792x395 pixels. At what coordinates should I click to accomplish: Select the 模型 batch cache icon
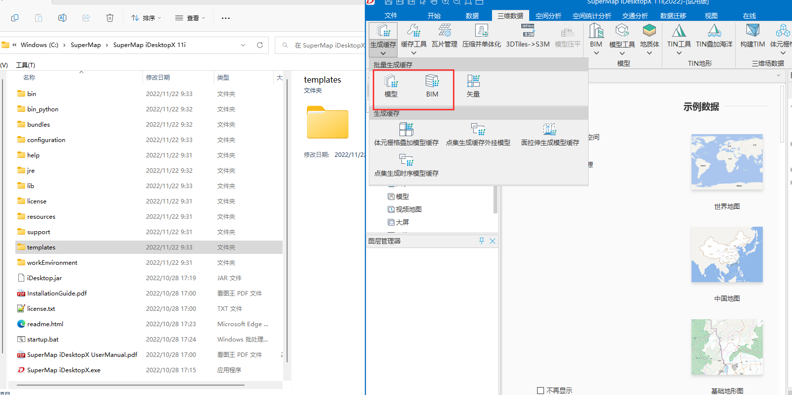(391, 86)
